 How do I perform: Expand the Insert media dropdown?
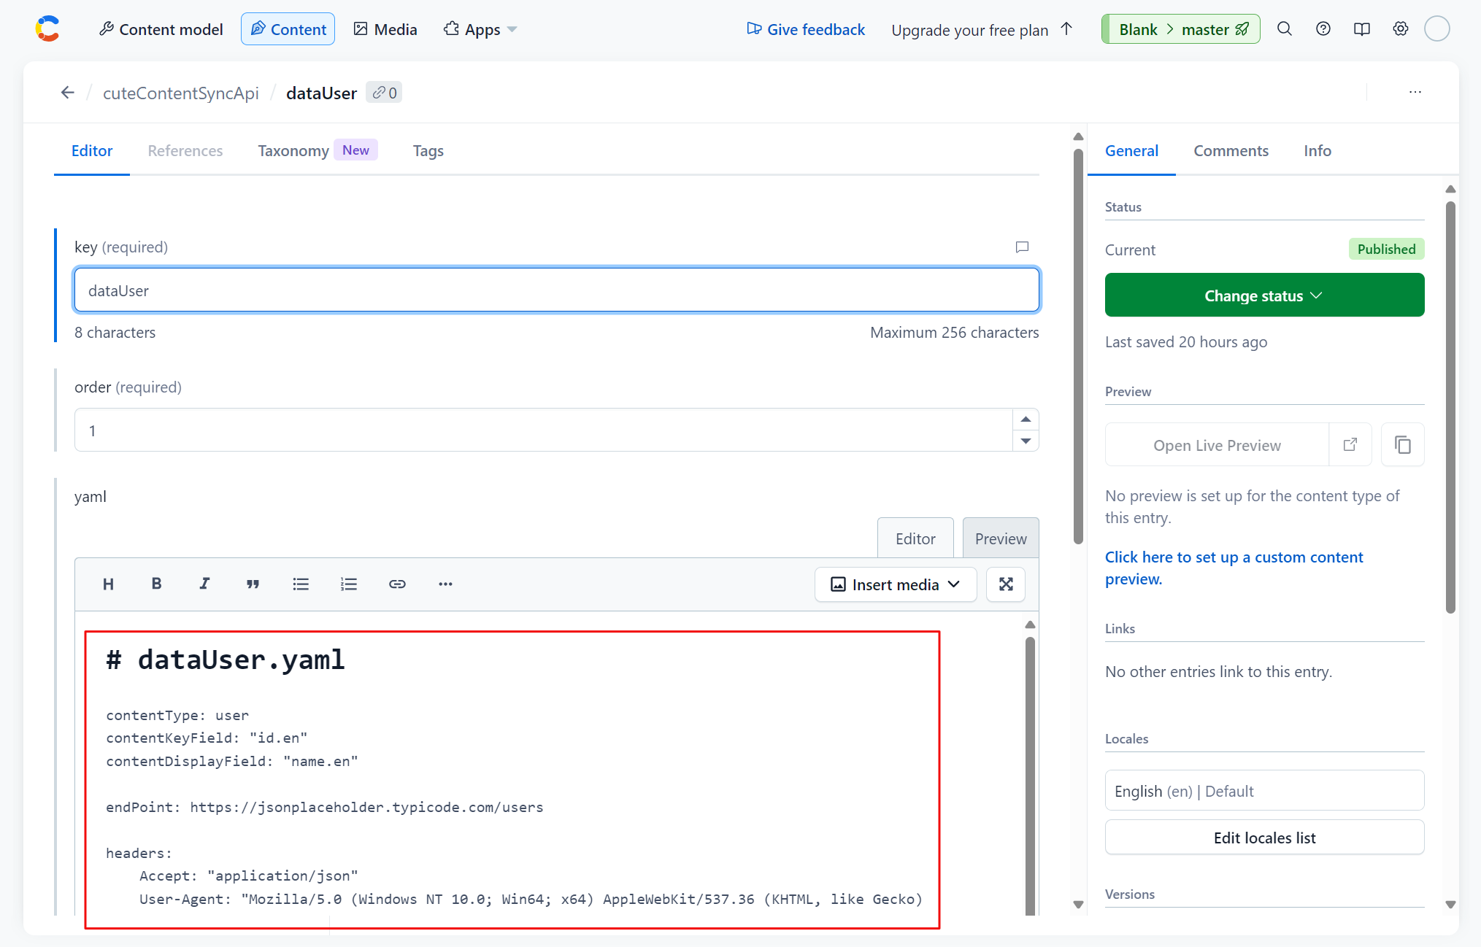tap(895, 584)
